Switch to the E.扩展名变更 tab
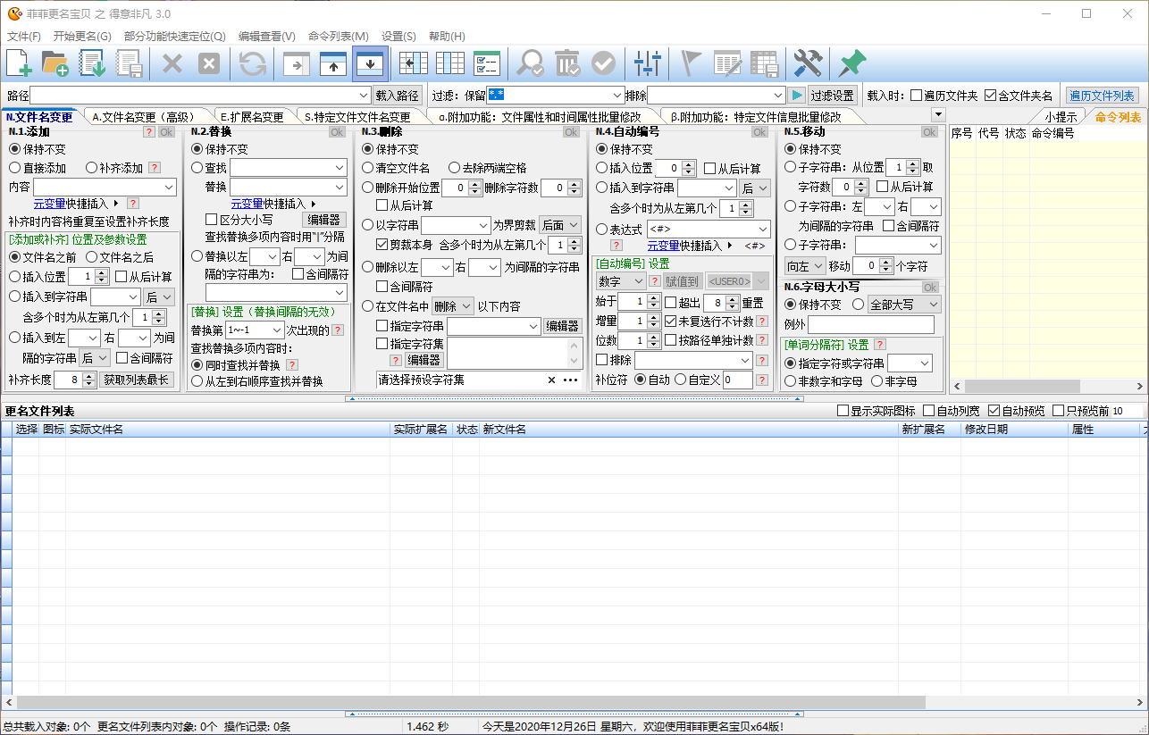 (x=252, y=117)
